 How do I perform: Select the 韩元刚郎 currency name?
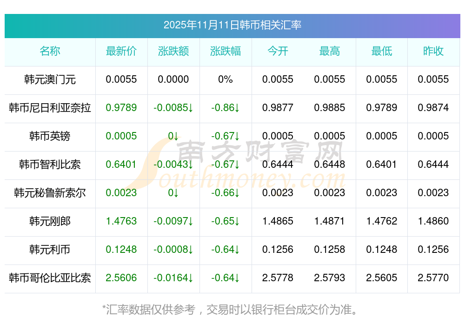pos(50,221)
